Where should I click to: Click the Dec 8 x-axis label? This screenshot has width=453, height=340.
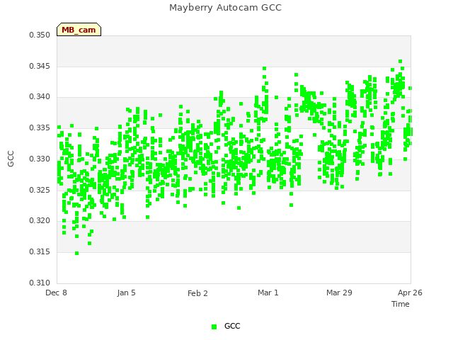(x=57, y=293)
